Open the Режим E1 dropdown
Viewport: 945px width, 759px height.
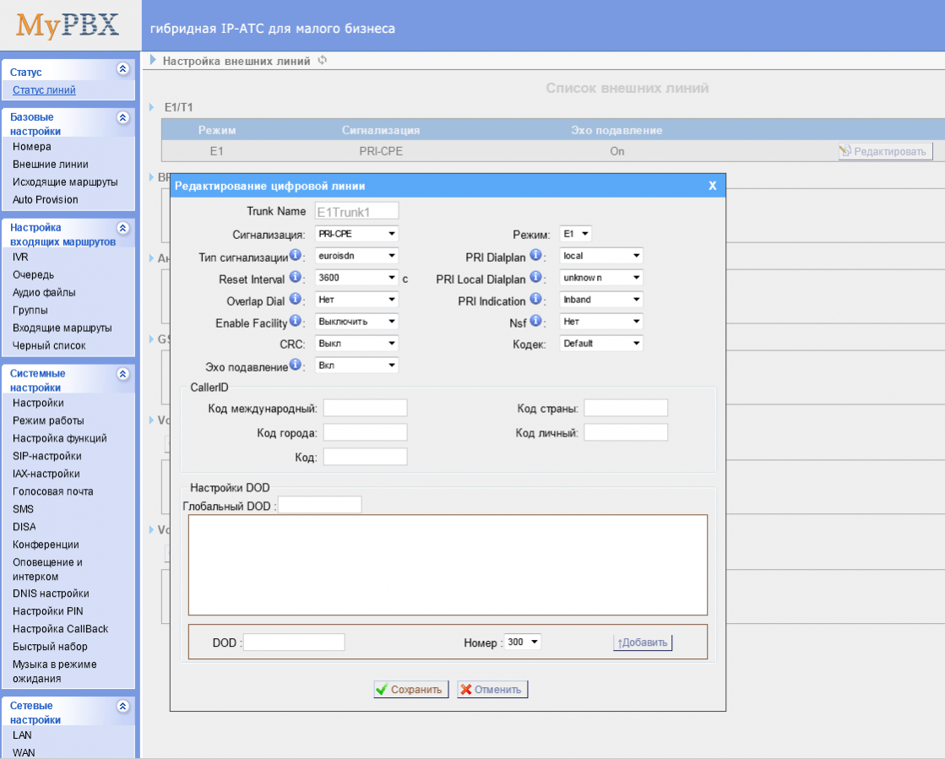[x=576, y=234]
